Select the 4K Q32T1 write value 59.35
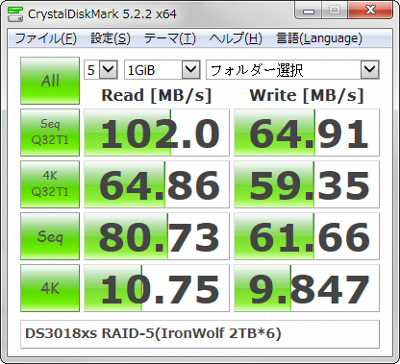 coord(307,184)
